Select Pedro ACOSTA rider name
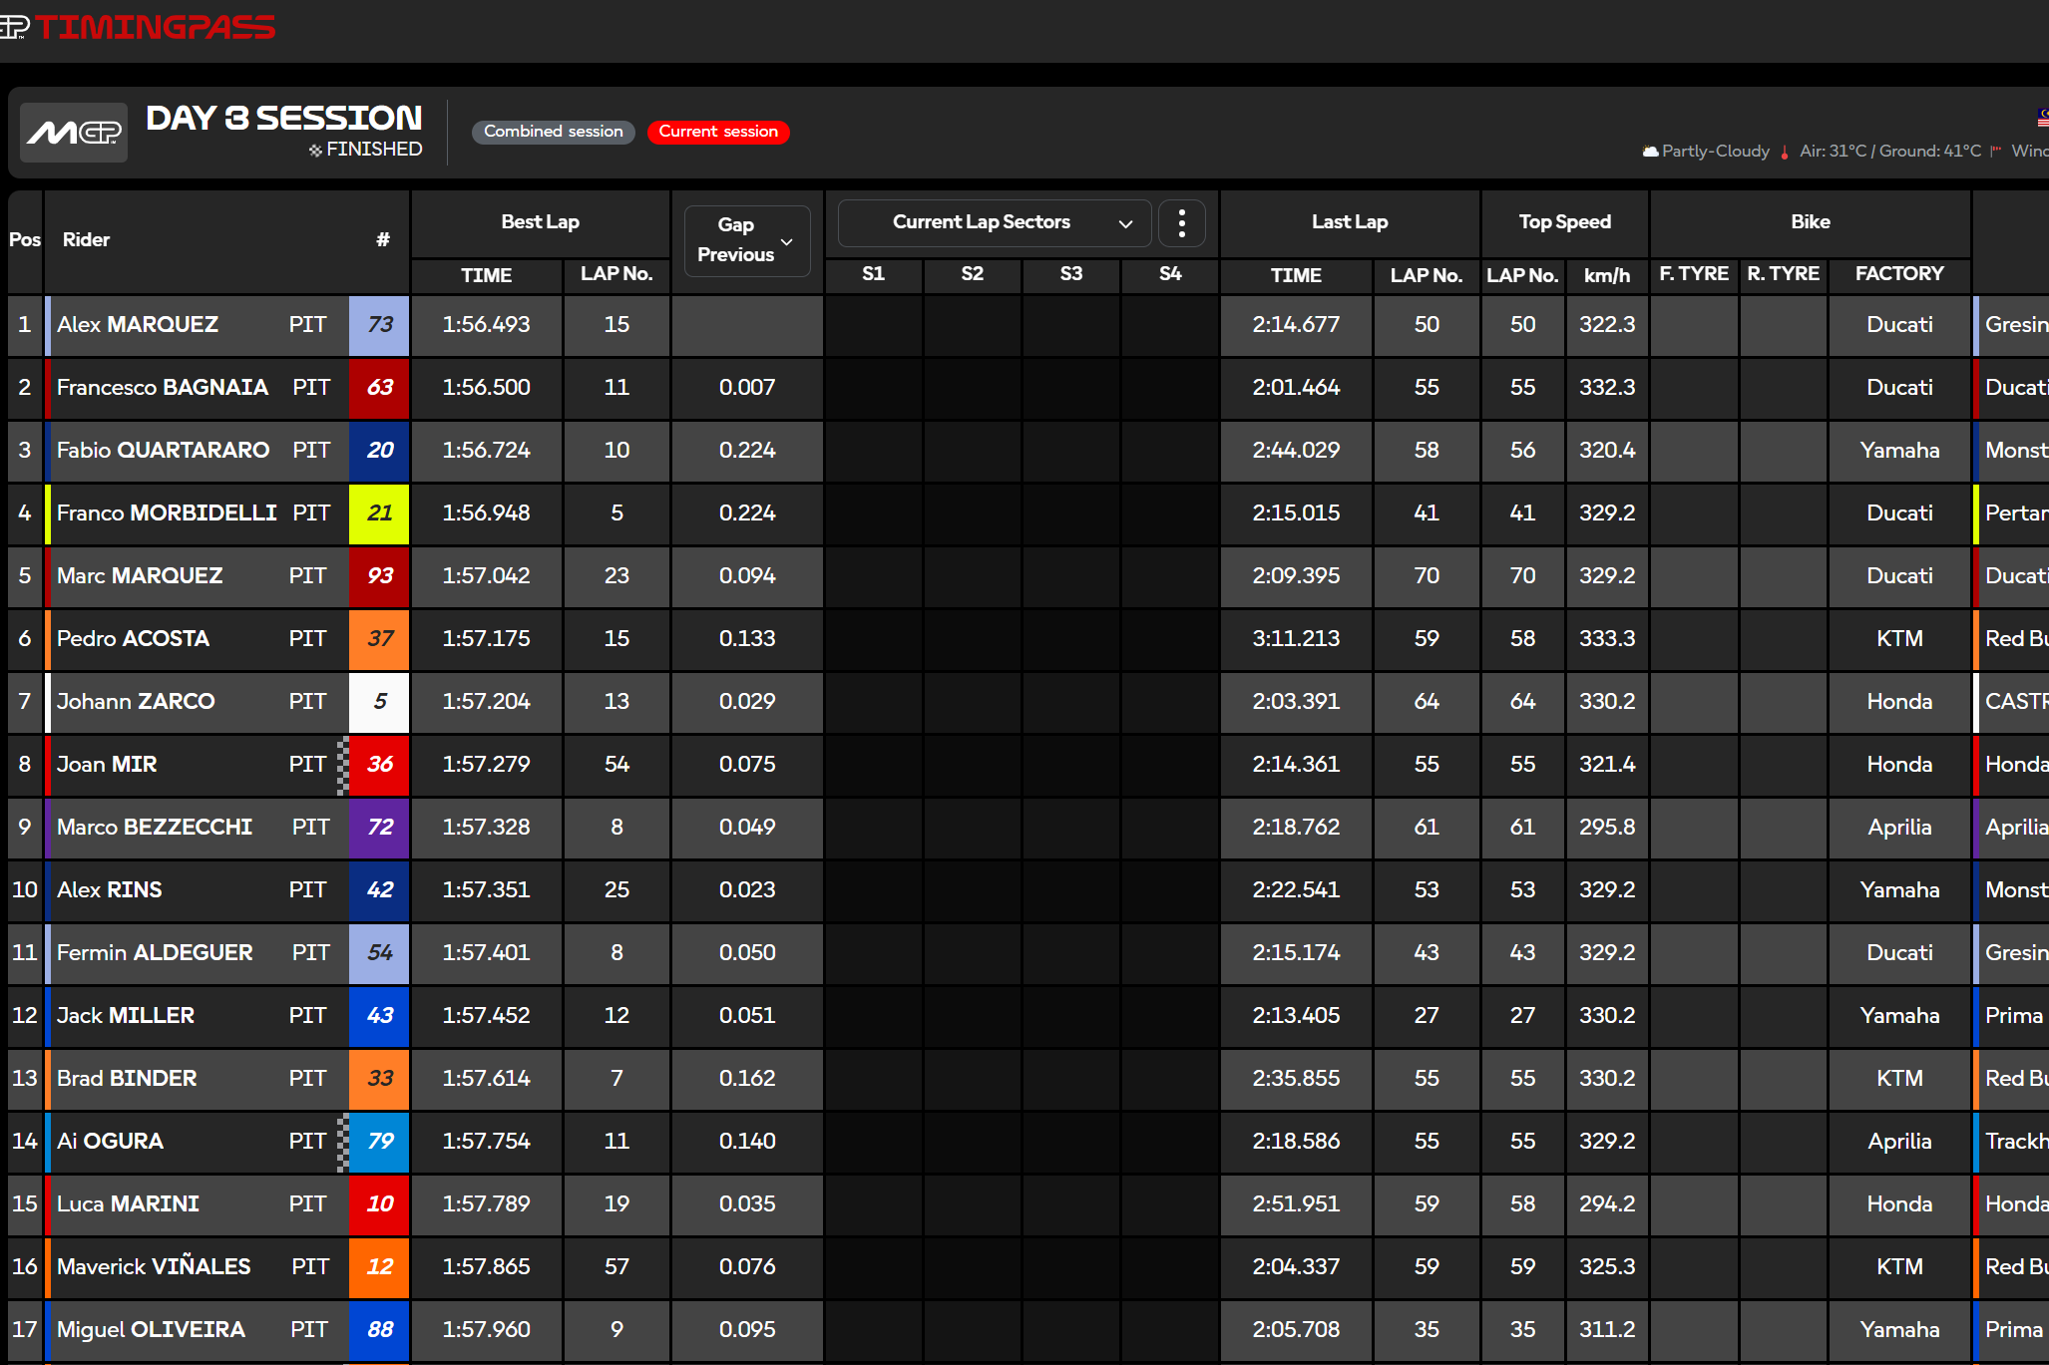The width and height of the screenshot is (2049, 1365). pyautogui.click(x=133, y=639)
